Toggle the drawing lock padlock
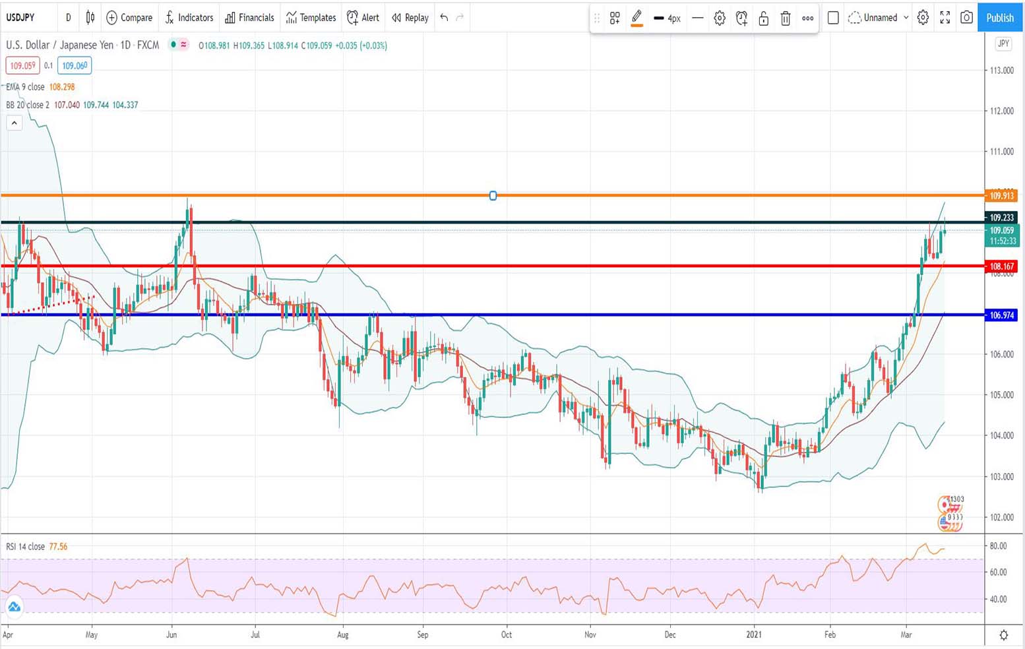 pyautogui.click(x=763, y=18)
